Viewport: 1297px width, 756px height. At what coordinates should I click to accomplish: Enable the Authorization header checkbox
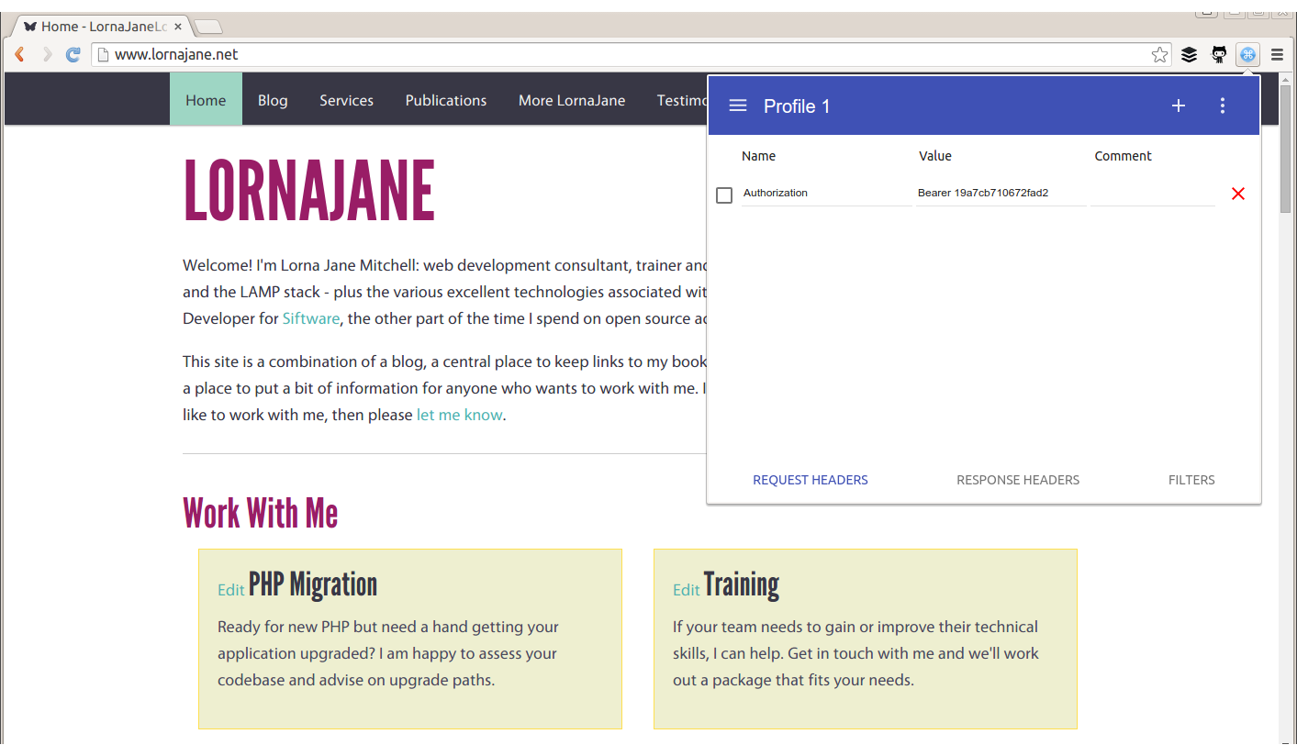(x=724, y=195)
